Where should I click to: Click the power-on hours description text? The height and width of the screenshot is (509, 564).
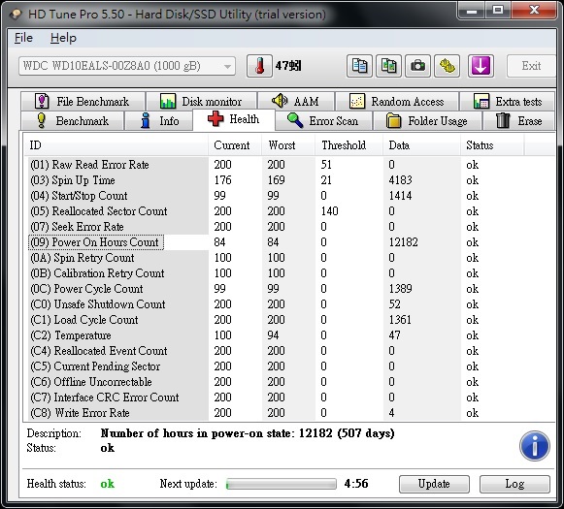(x=248, y=433)
